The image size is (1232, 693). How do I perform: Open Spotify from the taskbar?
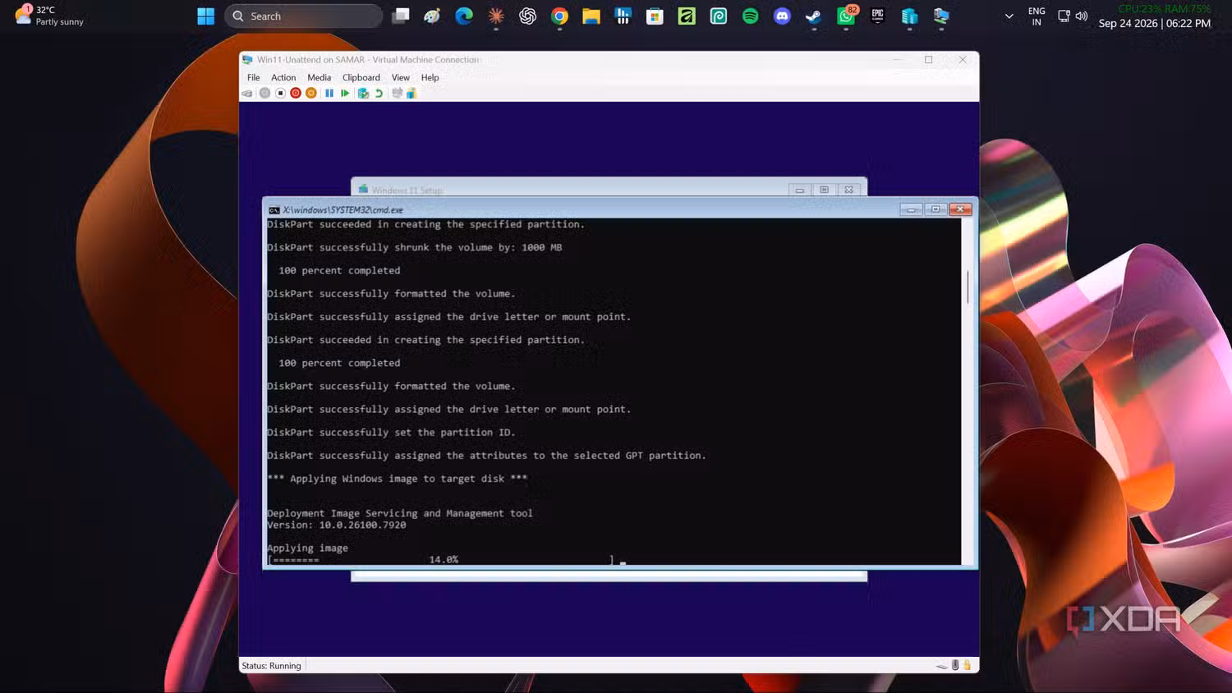[751, 16]
